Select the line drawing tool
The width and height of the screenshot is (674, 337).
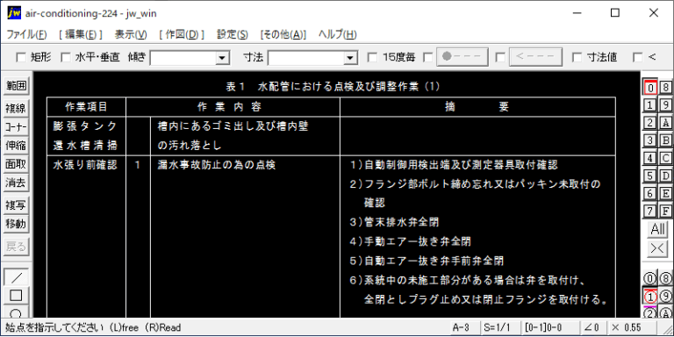click(17, 277)
